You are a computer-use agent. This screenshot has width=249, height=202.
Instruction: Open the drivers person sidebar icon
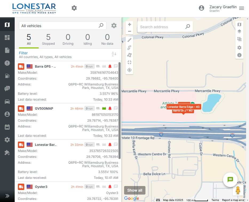(x=7, y=114)
